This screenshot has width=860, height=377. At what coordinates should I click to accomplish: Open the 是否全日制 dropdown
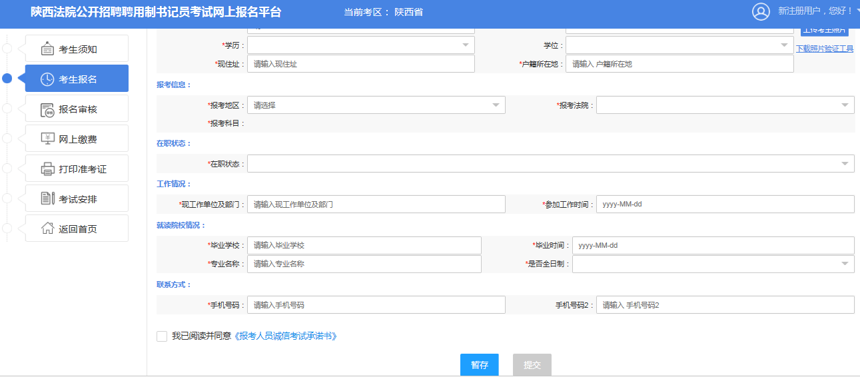click(x=713, y=264)
